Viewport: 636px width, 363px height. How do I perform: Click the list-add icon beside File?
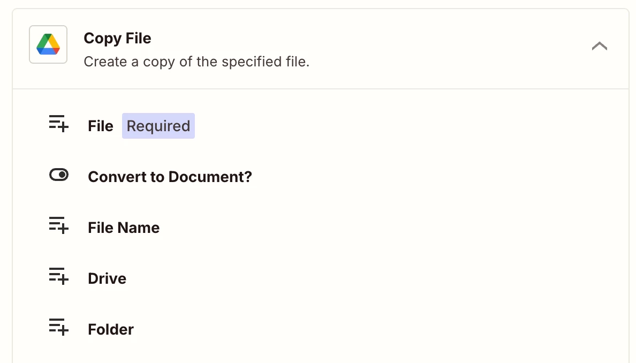[x=59, y=124]
